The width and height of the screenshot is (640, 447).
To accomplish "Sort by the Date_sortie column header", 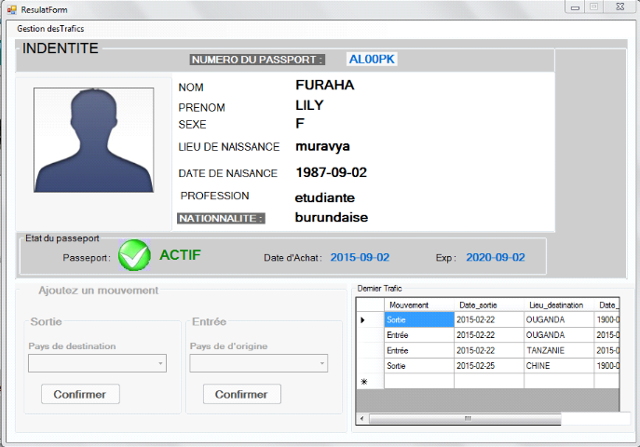I will [x=479, y=305].
